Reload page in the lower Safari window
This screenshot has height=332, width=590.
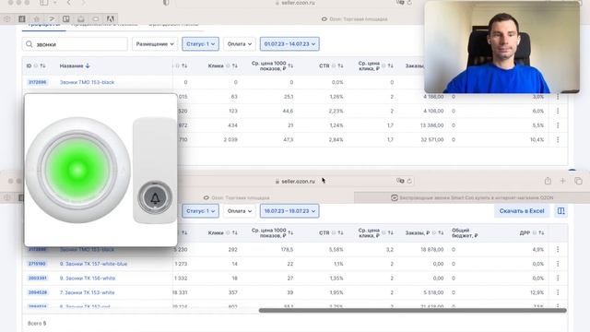tap(409, 181)
